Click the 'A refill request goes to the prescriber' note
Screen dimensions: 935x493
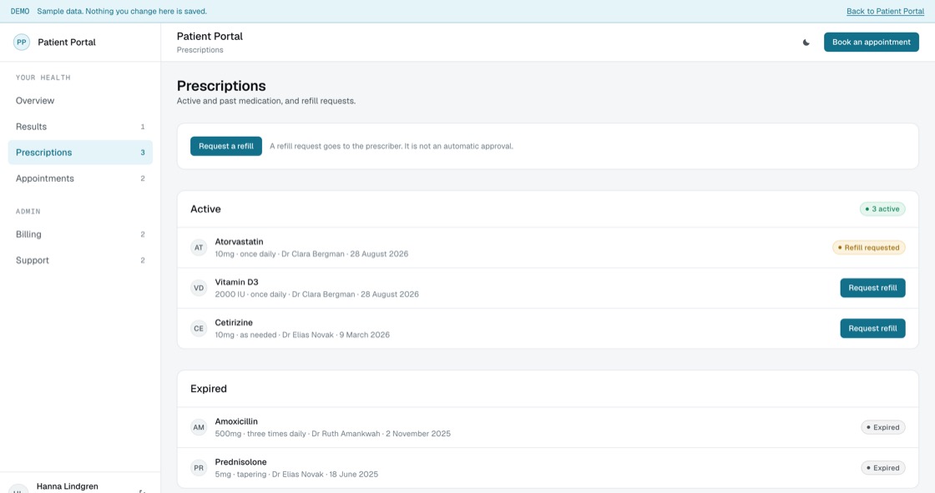(x=392, y=146)
